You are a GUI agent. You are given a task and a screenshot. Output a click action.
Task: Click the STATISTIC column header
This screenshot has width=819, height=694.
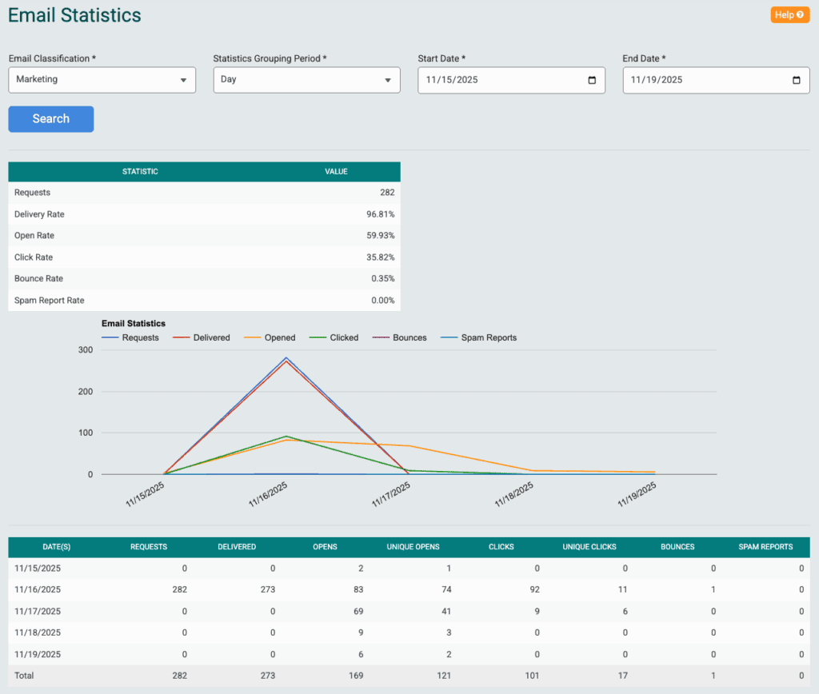click(142, 172)
